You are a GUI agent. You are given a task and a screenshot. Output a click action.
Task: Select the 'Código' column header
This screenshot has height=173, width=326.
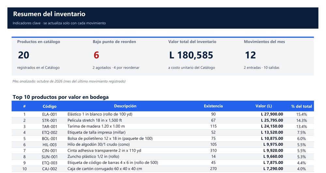coord(50,106)
